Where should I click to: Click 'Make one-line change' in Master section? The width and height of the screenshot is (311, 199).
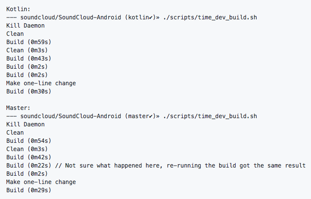coord(41,182)
